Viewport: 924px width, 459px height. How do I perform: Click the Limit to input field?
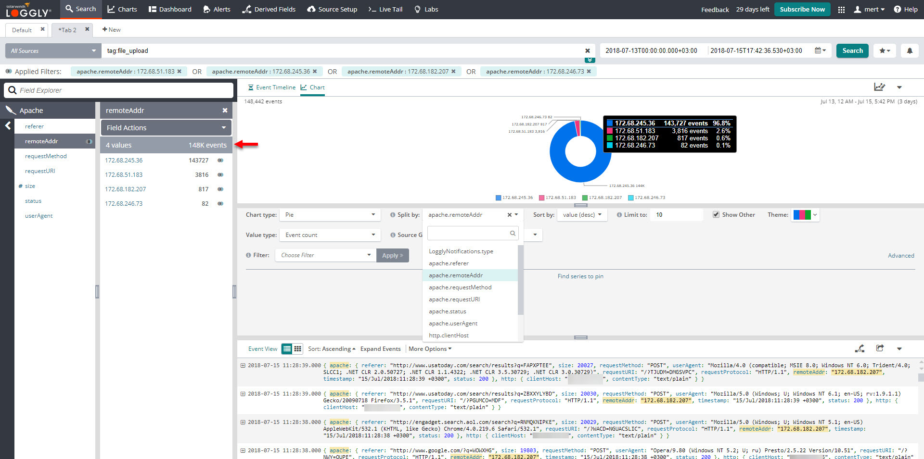click(x=677, y=215)
